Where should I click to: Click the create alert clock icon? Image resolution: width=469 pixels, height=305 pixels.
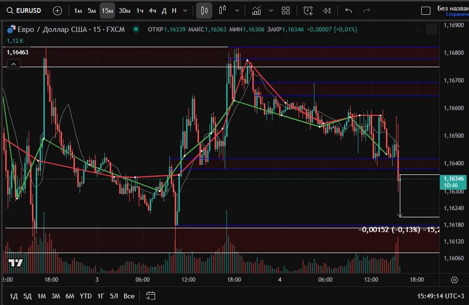[308, 10]
